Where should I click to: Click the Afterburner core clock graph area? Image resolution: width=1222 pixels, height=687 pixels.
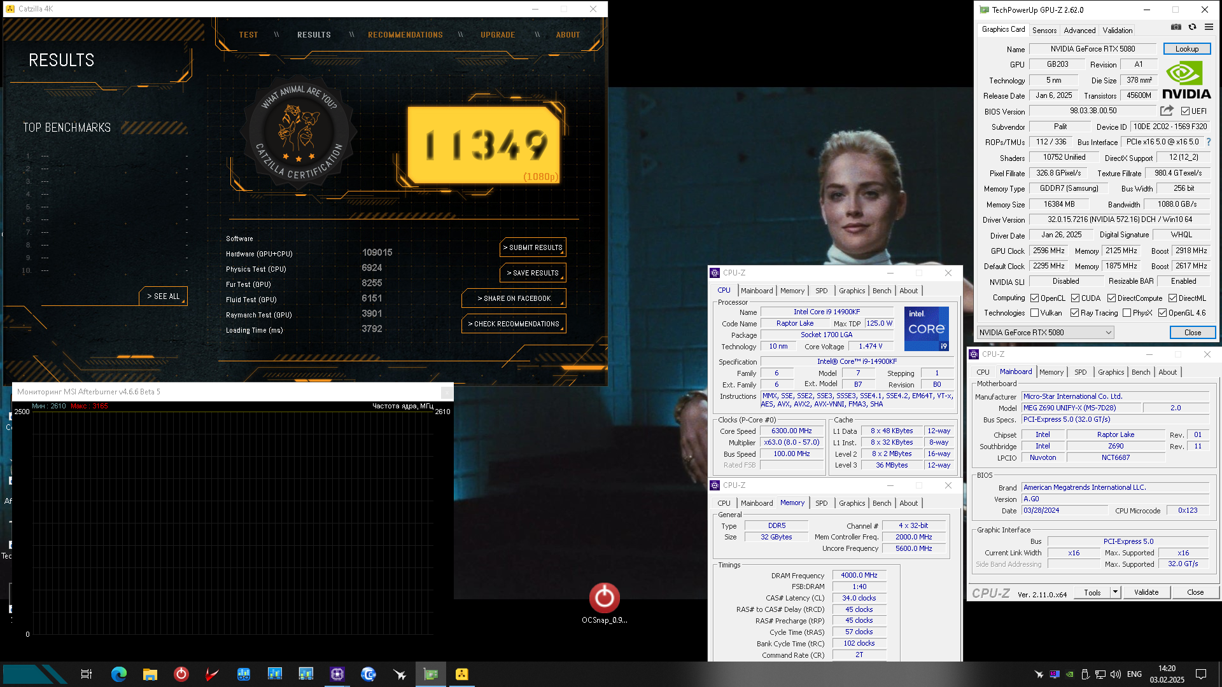pos(233,523)
